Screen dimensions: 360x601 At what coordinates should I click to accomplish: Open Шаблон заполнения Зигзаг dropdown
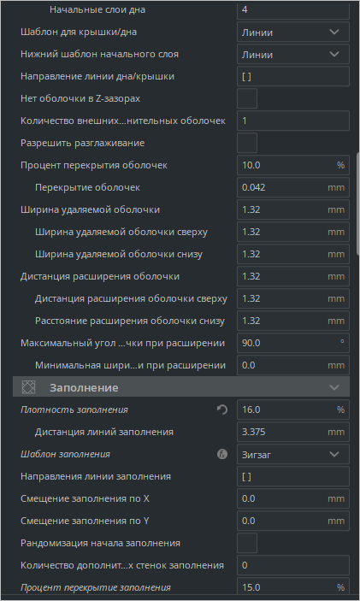(x=293, y=454)
